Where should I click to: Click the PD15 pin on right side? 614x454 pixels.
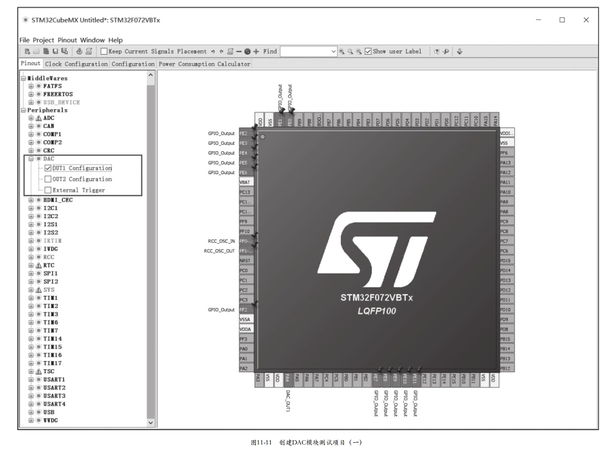point(507,260)
